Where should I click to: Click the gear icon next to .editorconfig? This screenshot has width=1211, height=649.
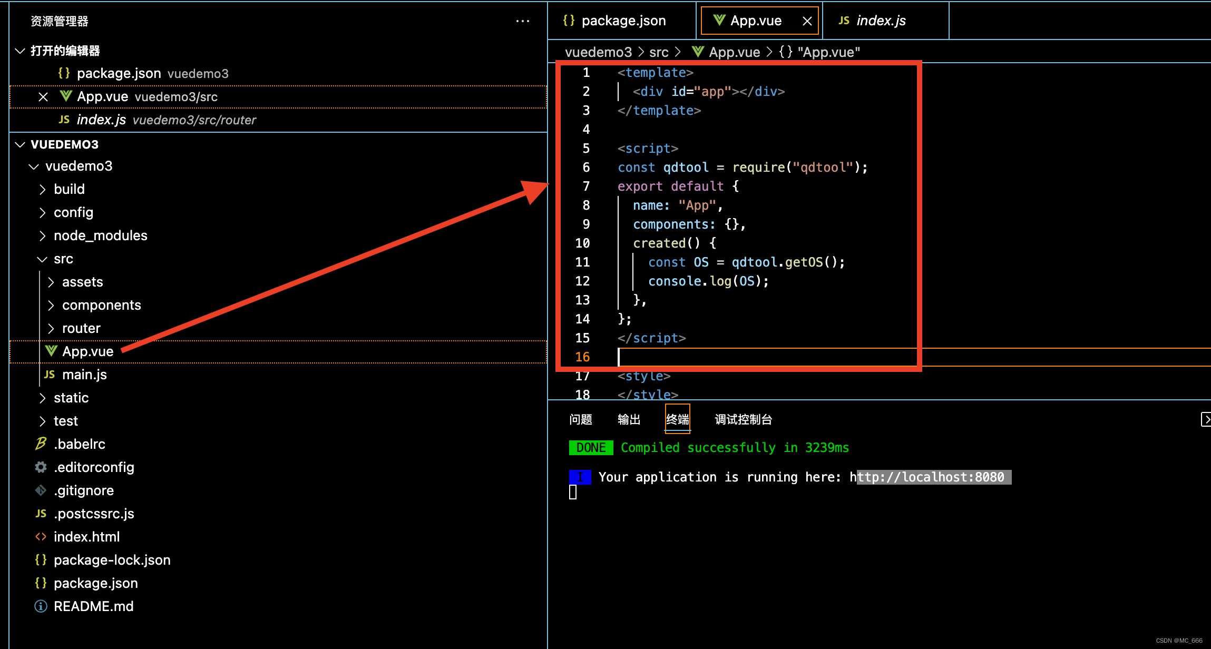41,467
